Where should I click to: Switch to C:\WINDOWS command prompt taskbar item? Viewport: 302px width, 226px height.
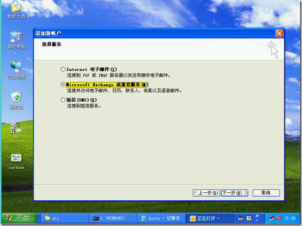point(113,218)
